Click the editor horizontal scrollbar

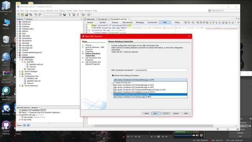(x=154, y=126)
